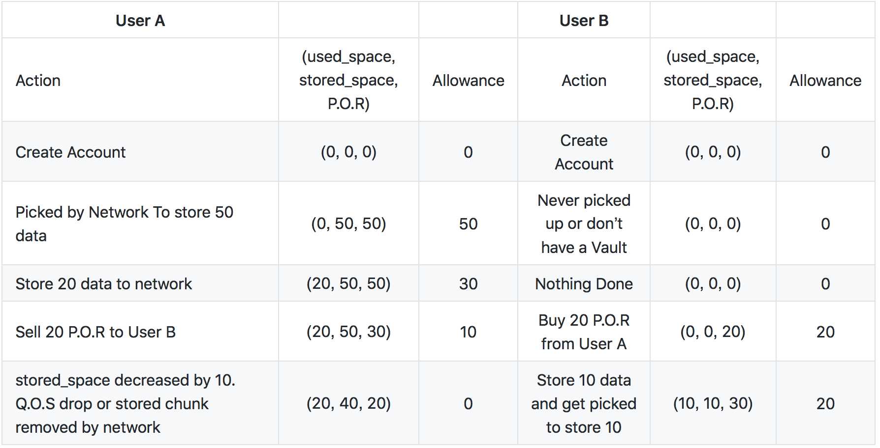This screenshot has width=880, height=448.
Task: Click 'Never picked up or don't have a Vault'
Action: [584, 224]
